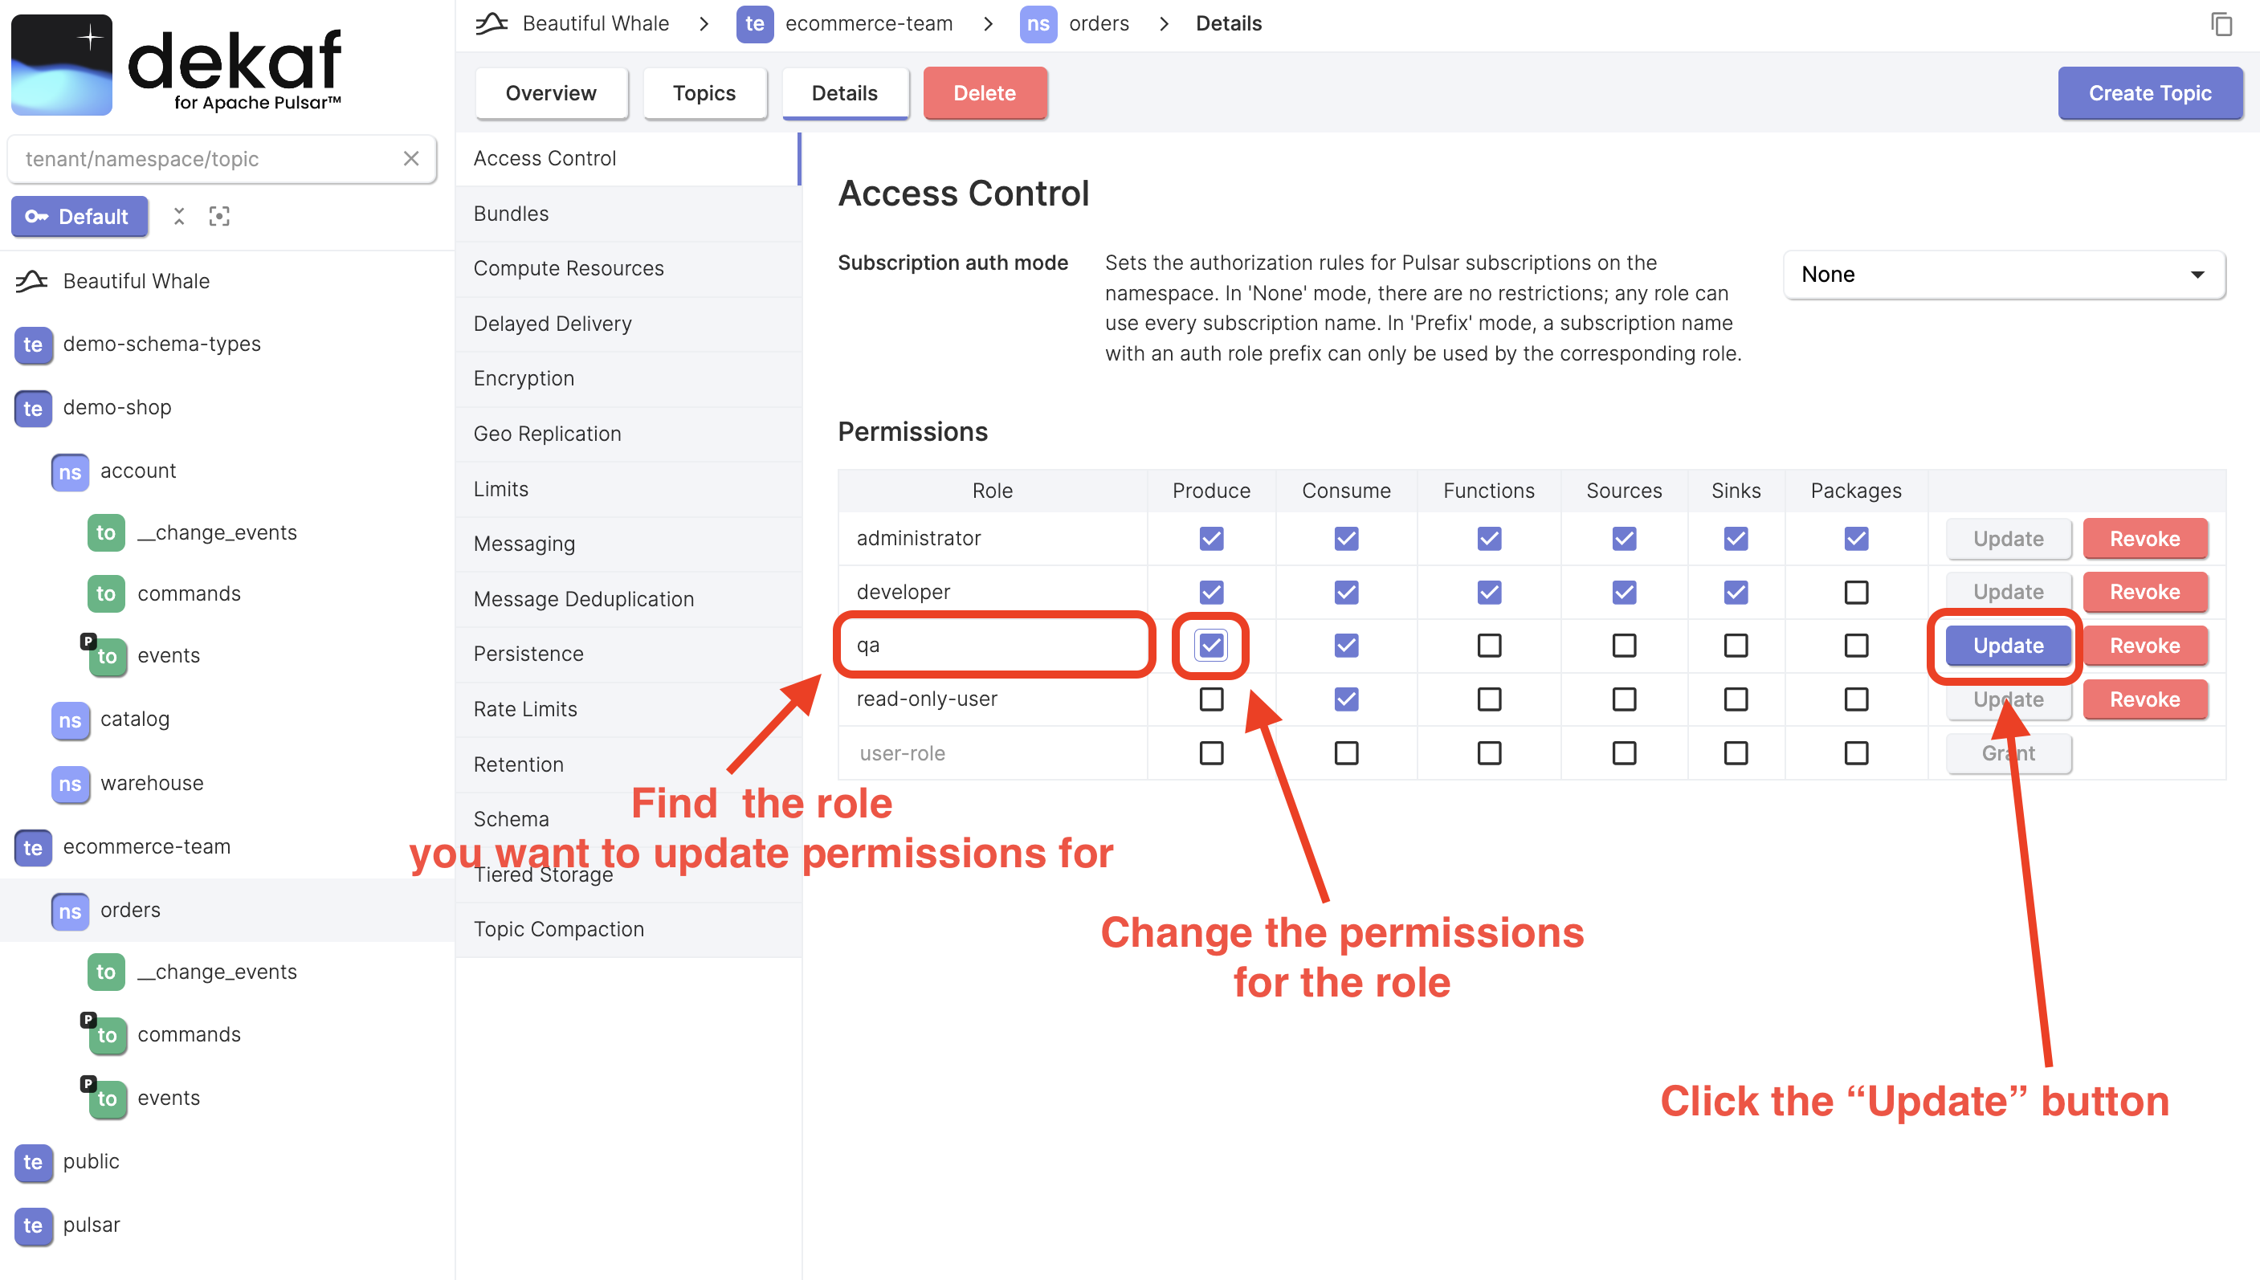Open Persistence settings section
Viewport: 2260px width, 1280px height.
point(627,654)
